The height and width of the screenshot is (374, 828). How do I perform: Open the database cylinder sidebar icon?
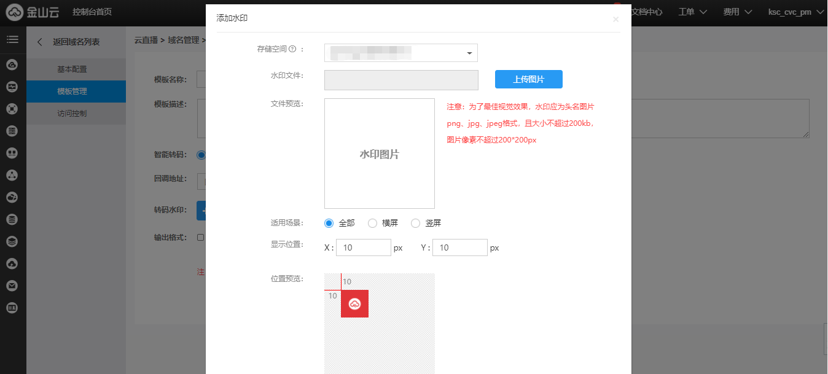click(12, 219)
